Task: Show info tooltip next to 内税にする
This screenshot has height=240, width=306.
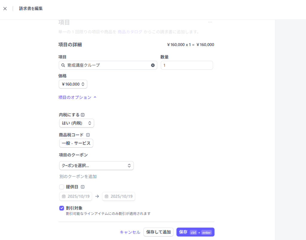Action: click(x=83, y=115)
